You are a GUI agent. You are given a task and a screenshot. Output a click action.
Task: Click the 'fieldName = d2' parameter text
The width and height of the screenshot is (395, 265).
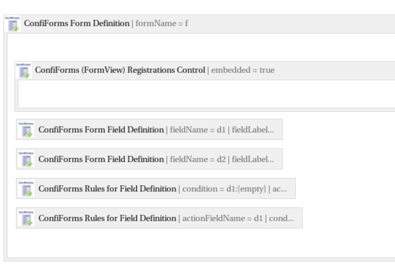click(198, 159)
